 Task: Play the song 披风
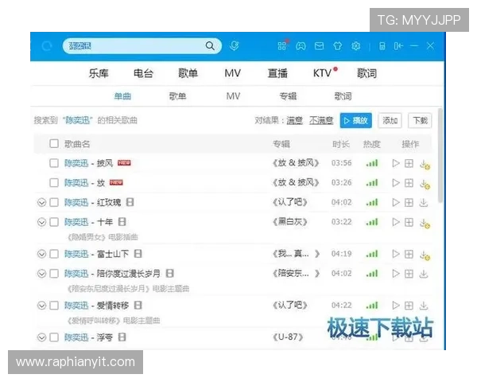[396, 163]
